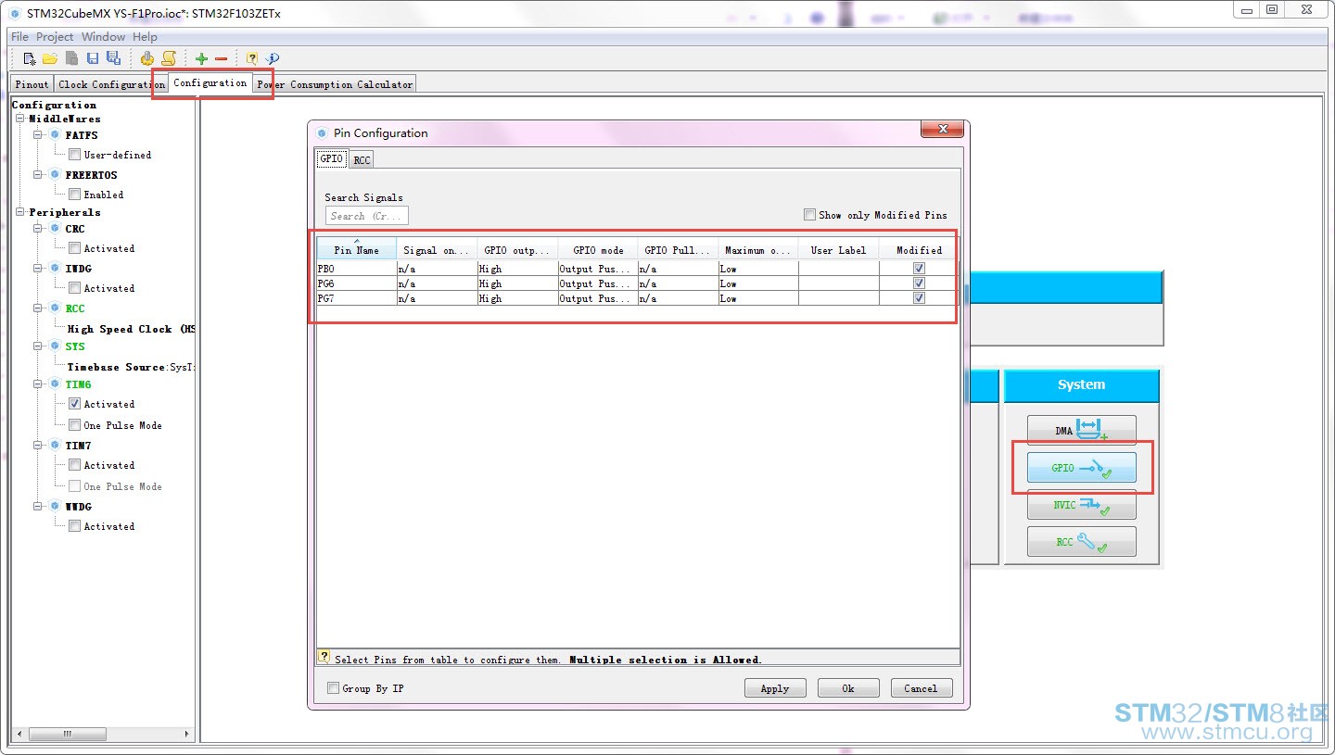The image size is (1335, 755).
Task: Enable FATFS User-defined checkbox
Action: pos(74,155)
